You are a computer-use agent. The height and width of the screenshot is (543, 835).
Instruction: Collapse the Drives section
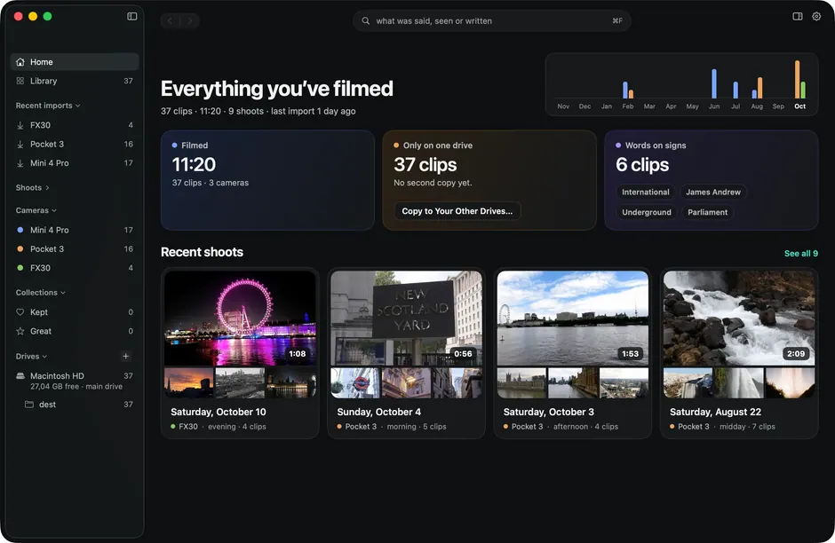(31, 357)
